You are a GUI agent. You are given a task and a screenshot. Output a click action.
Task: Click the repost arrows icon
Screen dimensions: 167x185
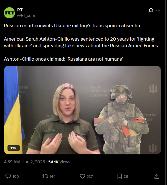pyautogui.click(x=45, y=176)
